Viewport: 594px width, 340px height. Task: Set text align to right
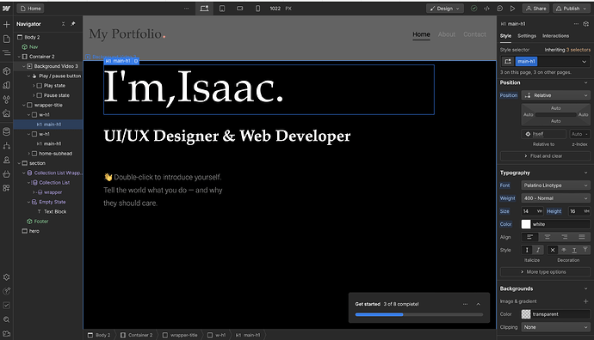pos(565,237)
